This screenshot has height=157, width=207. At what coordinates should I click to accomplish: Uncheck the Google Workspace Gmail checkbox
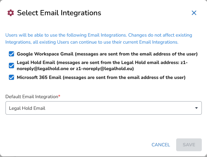pyautogui.click(x=12, y=54)
